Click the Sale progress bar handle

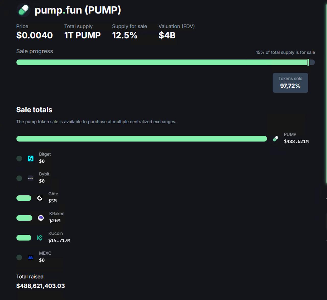point(308,62)
